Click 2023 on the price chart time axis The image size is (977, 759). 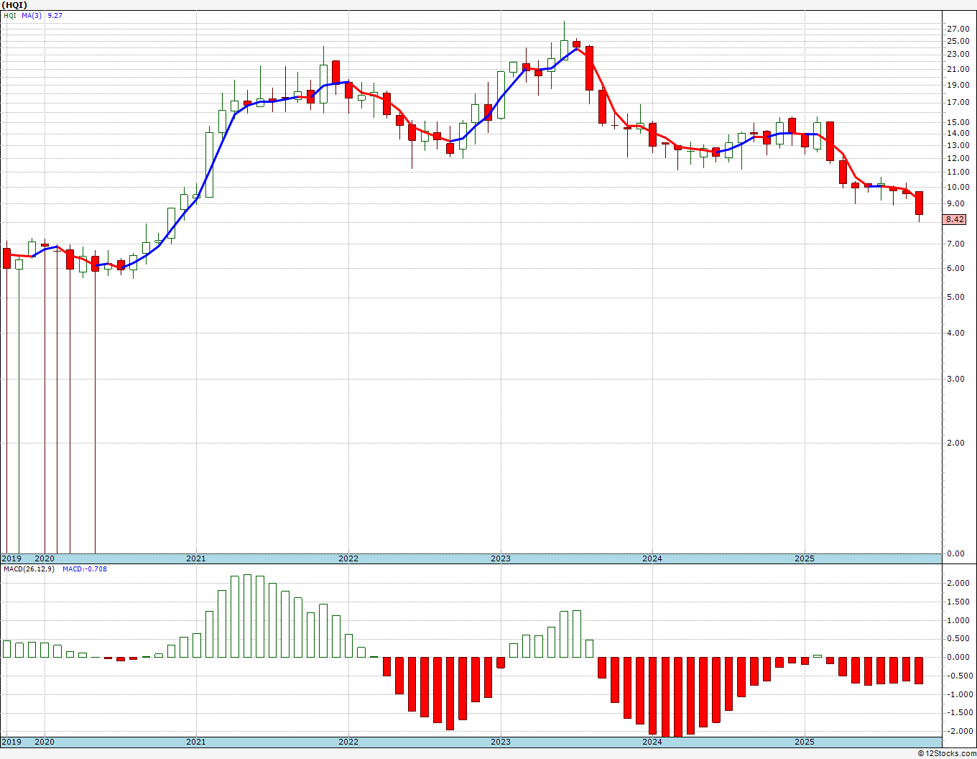pyautogui.click(x=501, y=558)
